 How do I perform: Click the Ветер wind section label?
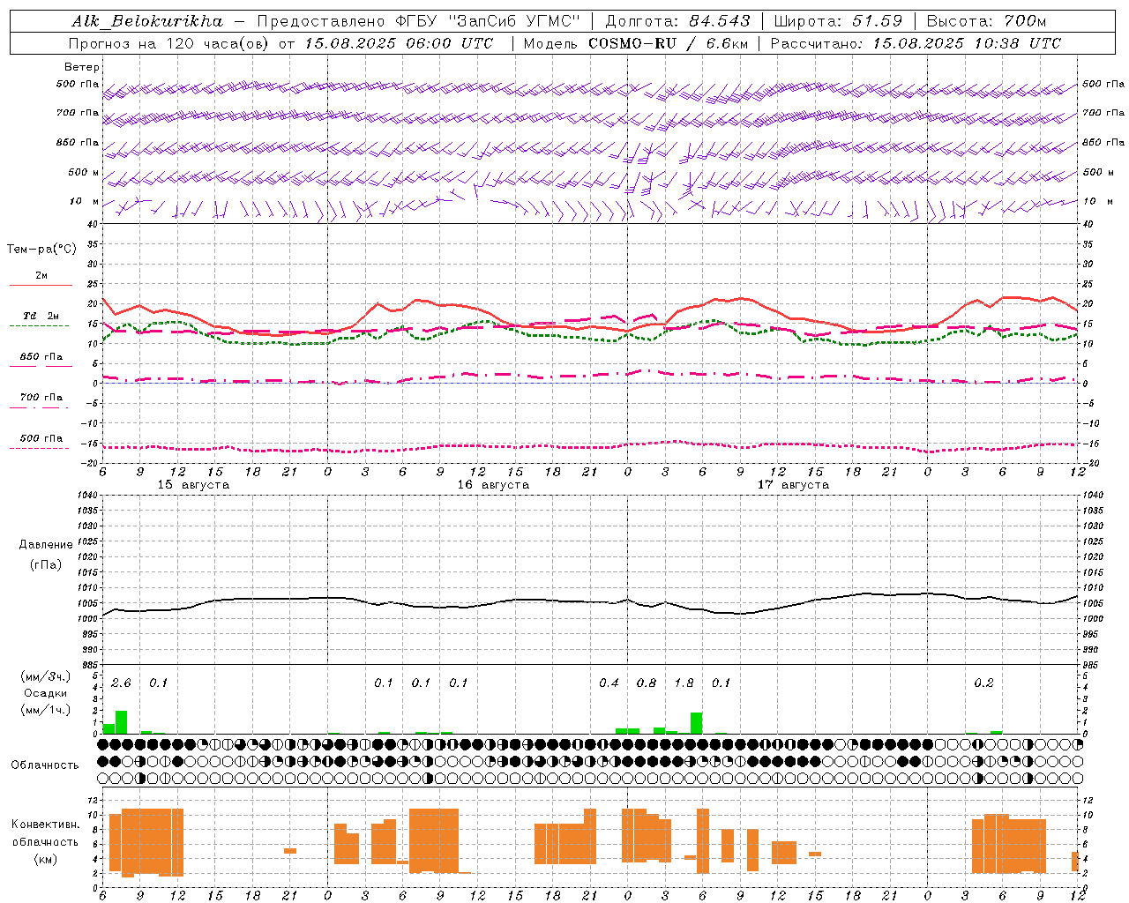point(82,67)
